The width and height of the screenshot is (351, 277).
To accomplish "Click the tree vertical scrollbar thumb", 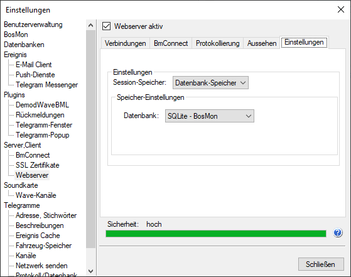I will [90, 139].
